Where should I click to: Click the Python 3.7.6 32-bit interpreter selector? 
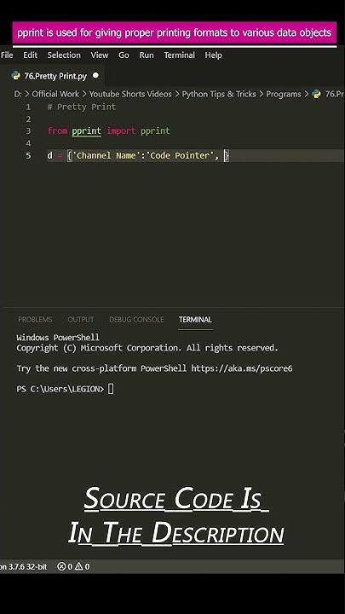(23, 566)
